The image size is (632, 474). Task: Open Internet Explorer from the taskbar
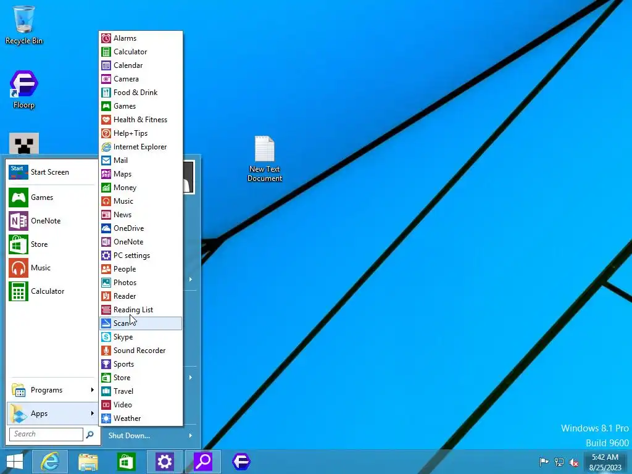51,462
